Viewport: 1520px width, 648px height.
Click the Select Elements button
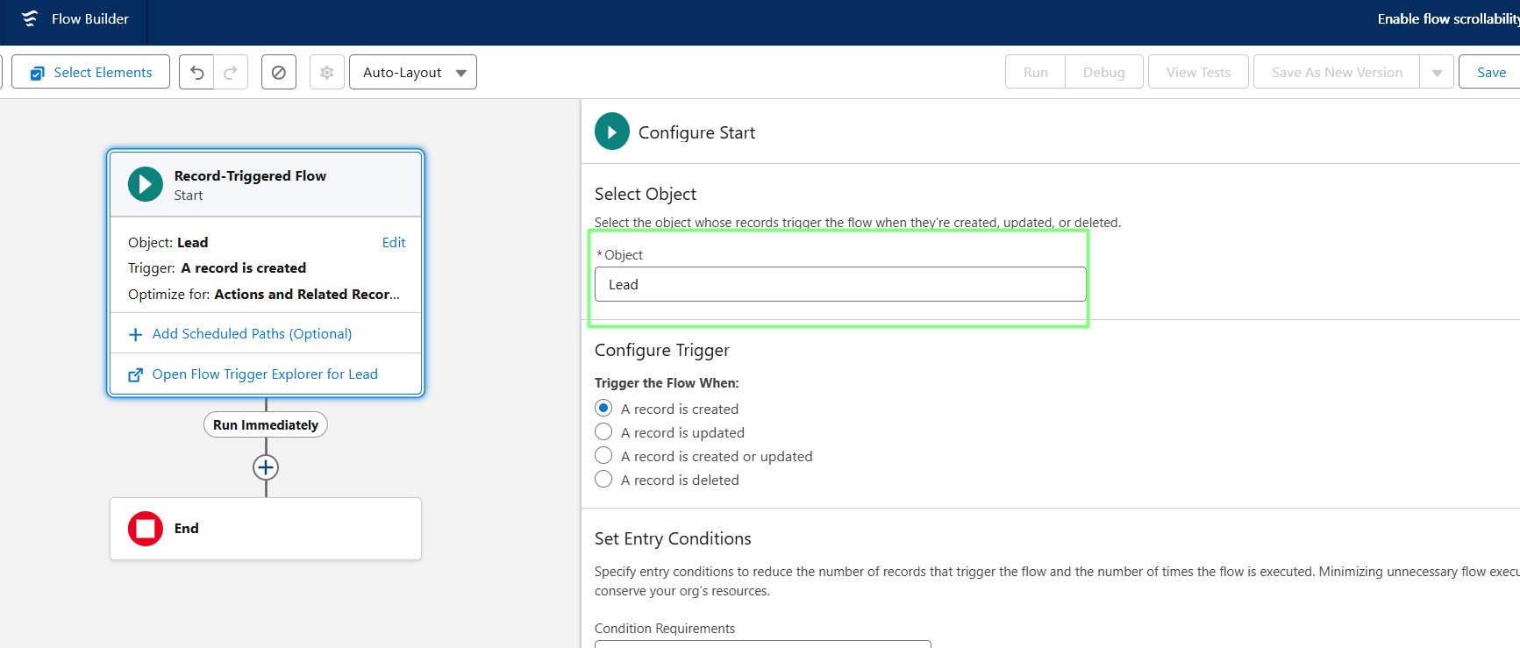91,72
